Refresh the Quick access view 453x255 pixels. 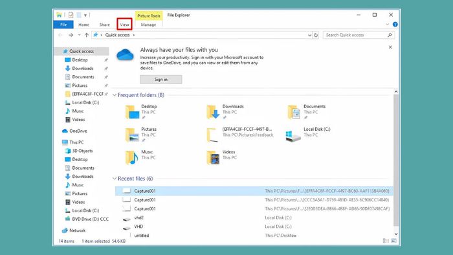click(x=316, y=35)
